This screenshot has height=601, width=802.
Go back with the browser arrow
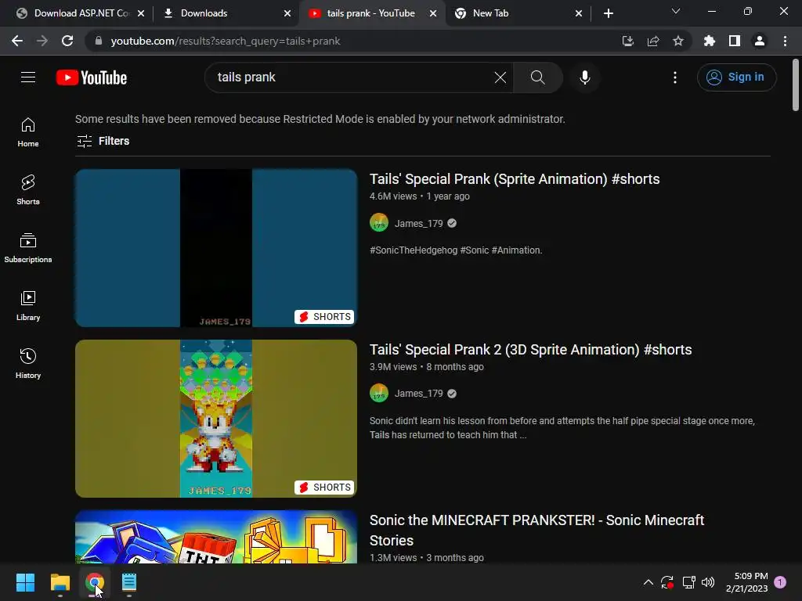pyautogui.click(x=17, y=41)
